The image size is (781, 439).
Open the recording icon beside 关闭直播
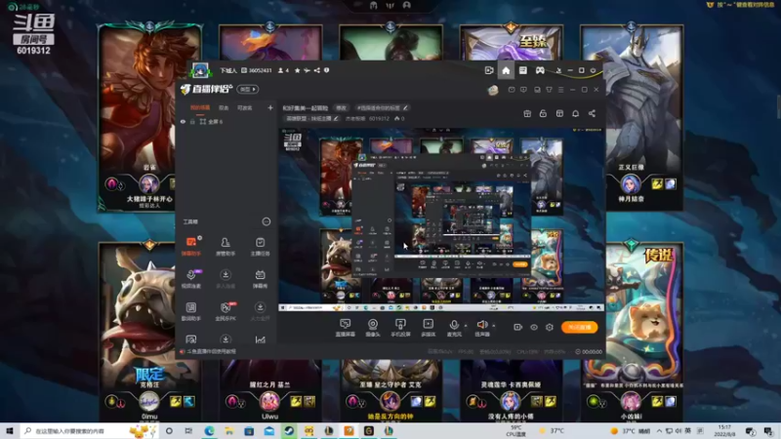point(517,327)
